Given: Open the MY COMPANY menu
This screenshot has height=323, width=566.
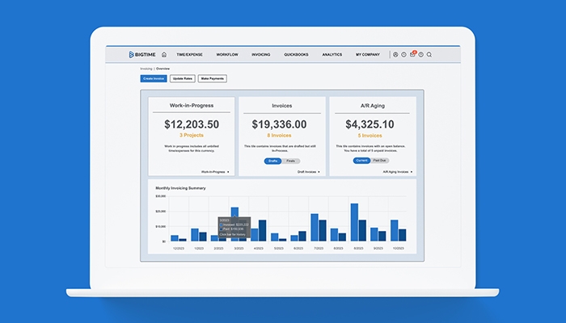Looking at the screenshot, I should [x=368, y=55].
